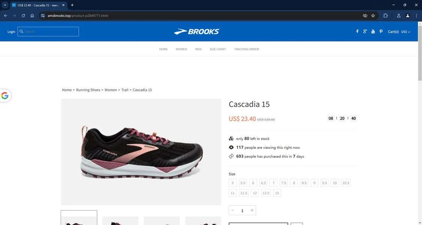
Task: View site information icon in address bar
Action: [43, 16]
